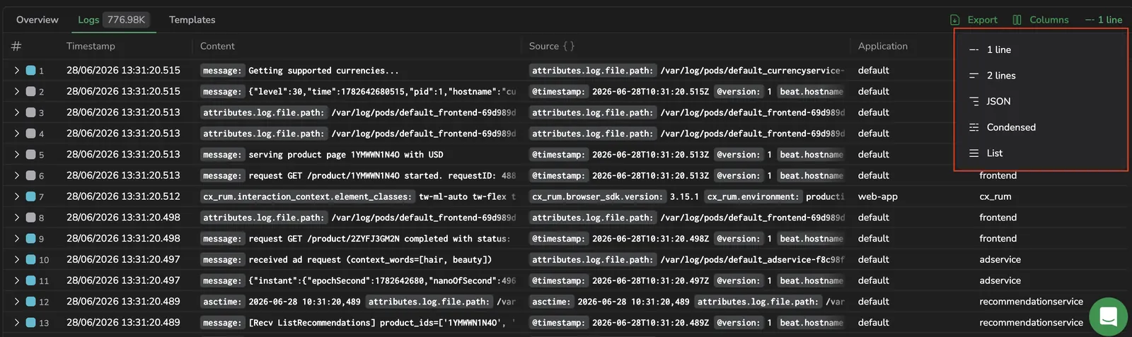Toggle the 1 line view dropdown
Image resolution: width=1132 pixels, height=337 pixels.
1104,20
